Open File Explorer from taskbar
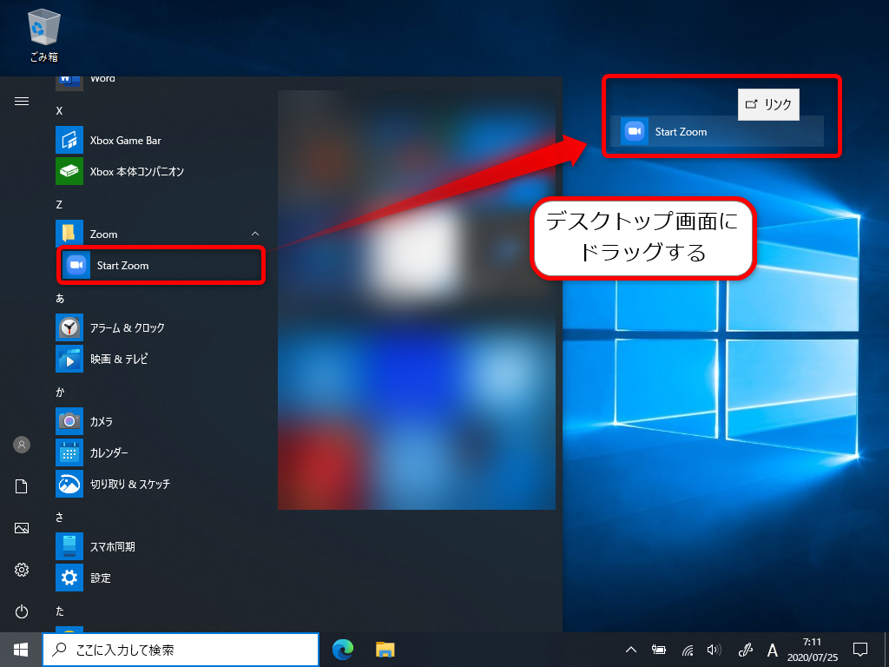Screen dimensions: 889x667 point(385,650)
